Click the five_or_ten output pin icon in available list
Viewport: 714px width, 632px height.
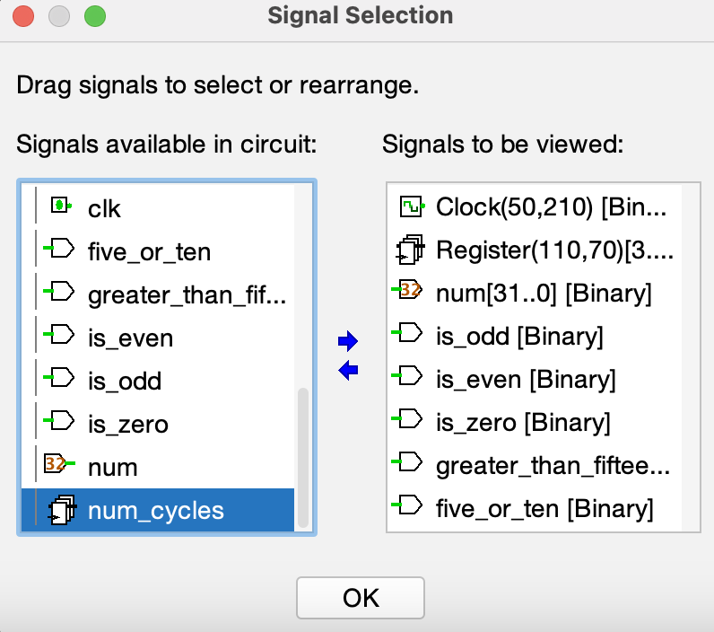(x=59, y=250)
